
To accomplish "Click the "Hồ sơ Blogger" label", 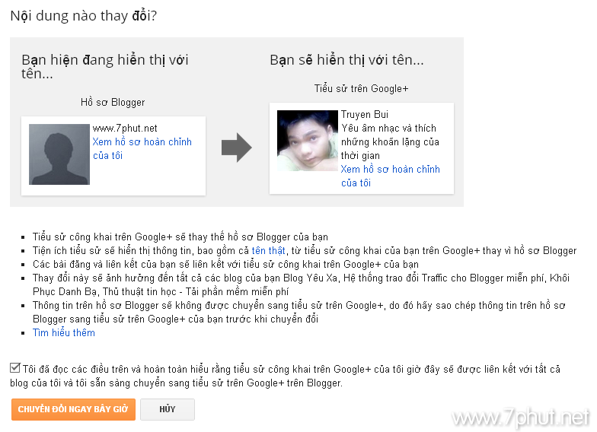I will click(113, 102).
